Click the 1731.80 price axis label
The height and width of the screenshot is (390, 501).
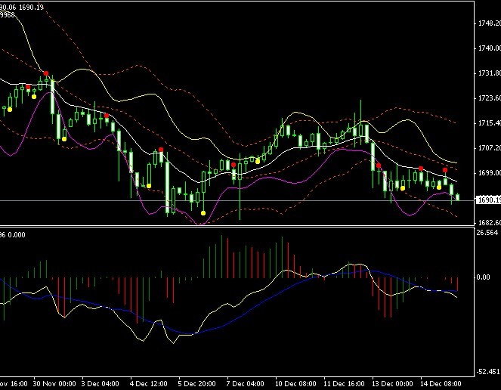(489, 73)
